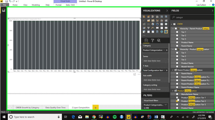The width and height of the screenshot is (215, 120).
Task: Open the Format paint roller tab
Action: (152, 40)
